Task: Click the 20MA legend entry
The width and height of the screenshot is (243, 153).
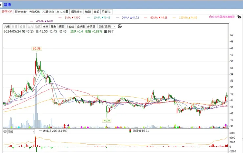Action: pos(127,18)
